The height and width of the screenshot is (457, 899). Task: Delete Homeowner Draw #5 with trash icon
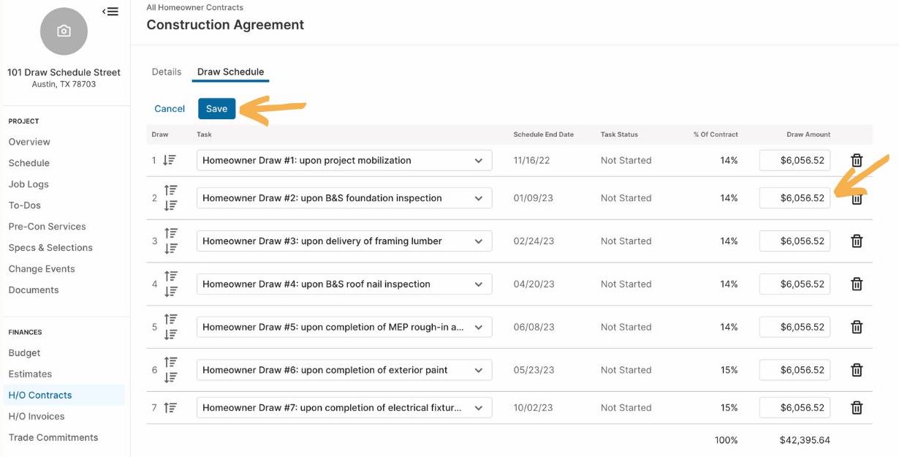tap(857, 327)
